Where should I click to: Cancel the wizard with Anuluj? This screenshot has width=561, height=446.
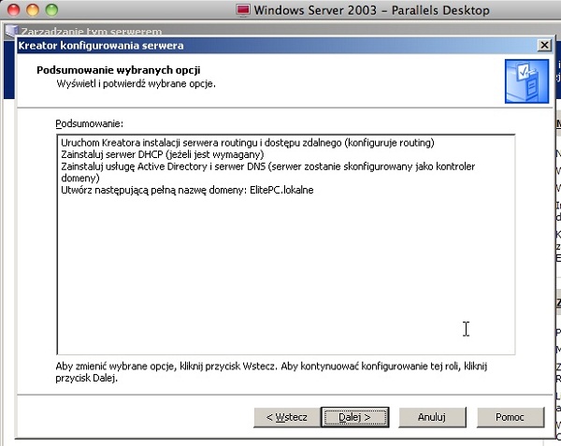tap(432, 417)
